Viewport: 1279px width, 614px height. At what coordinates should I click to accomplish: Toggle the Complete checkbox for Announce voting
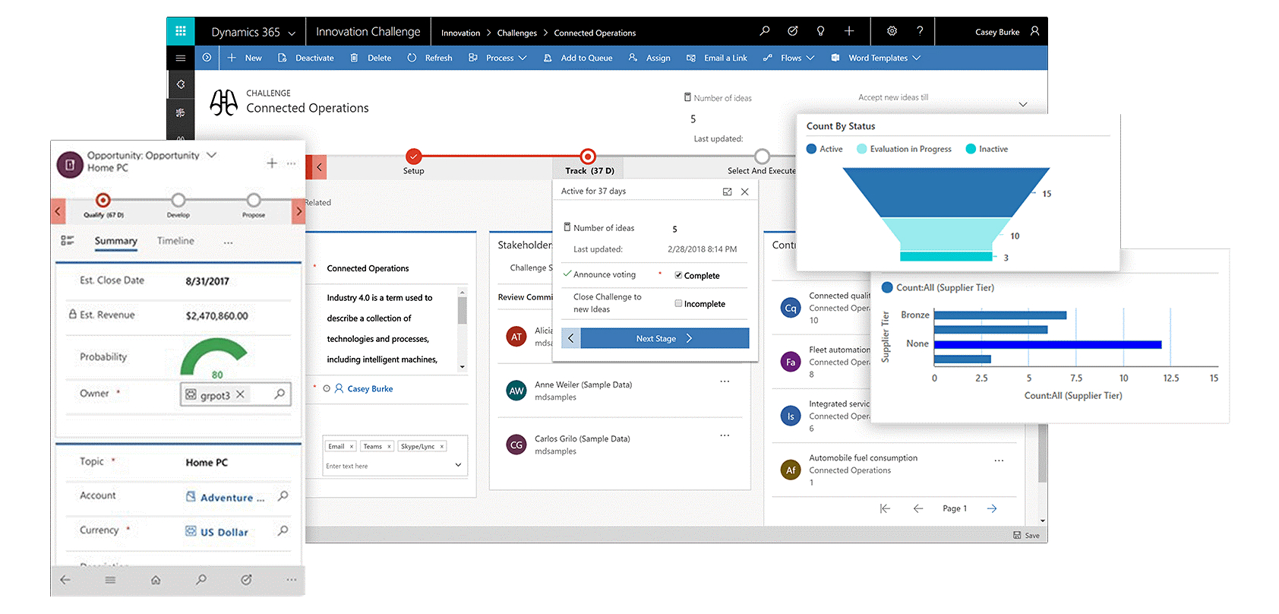(x=678, y=275)
